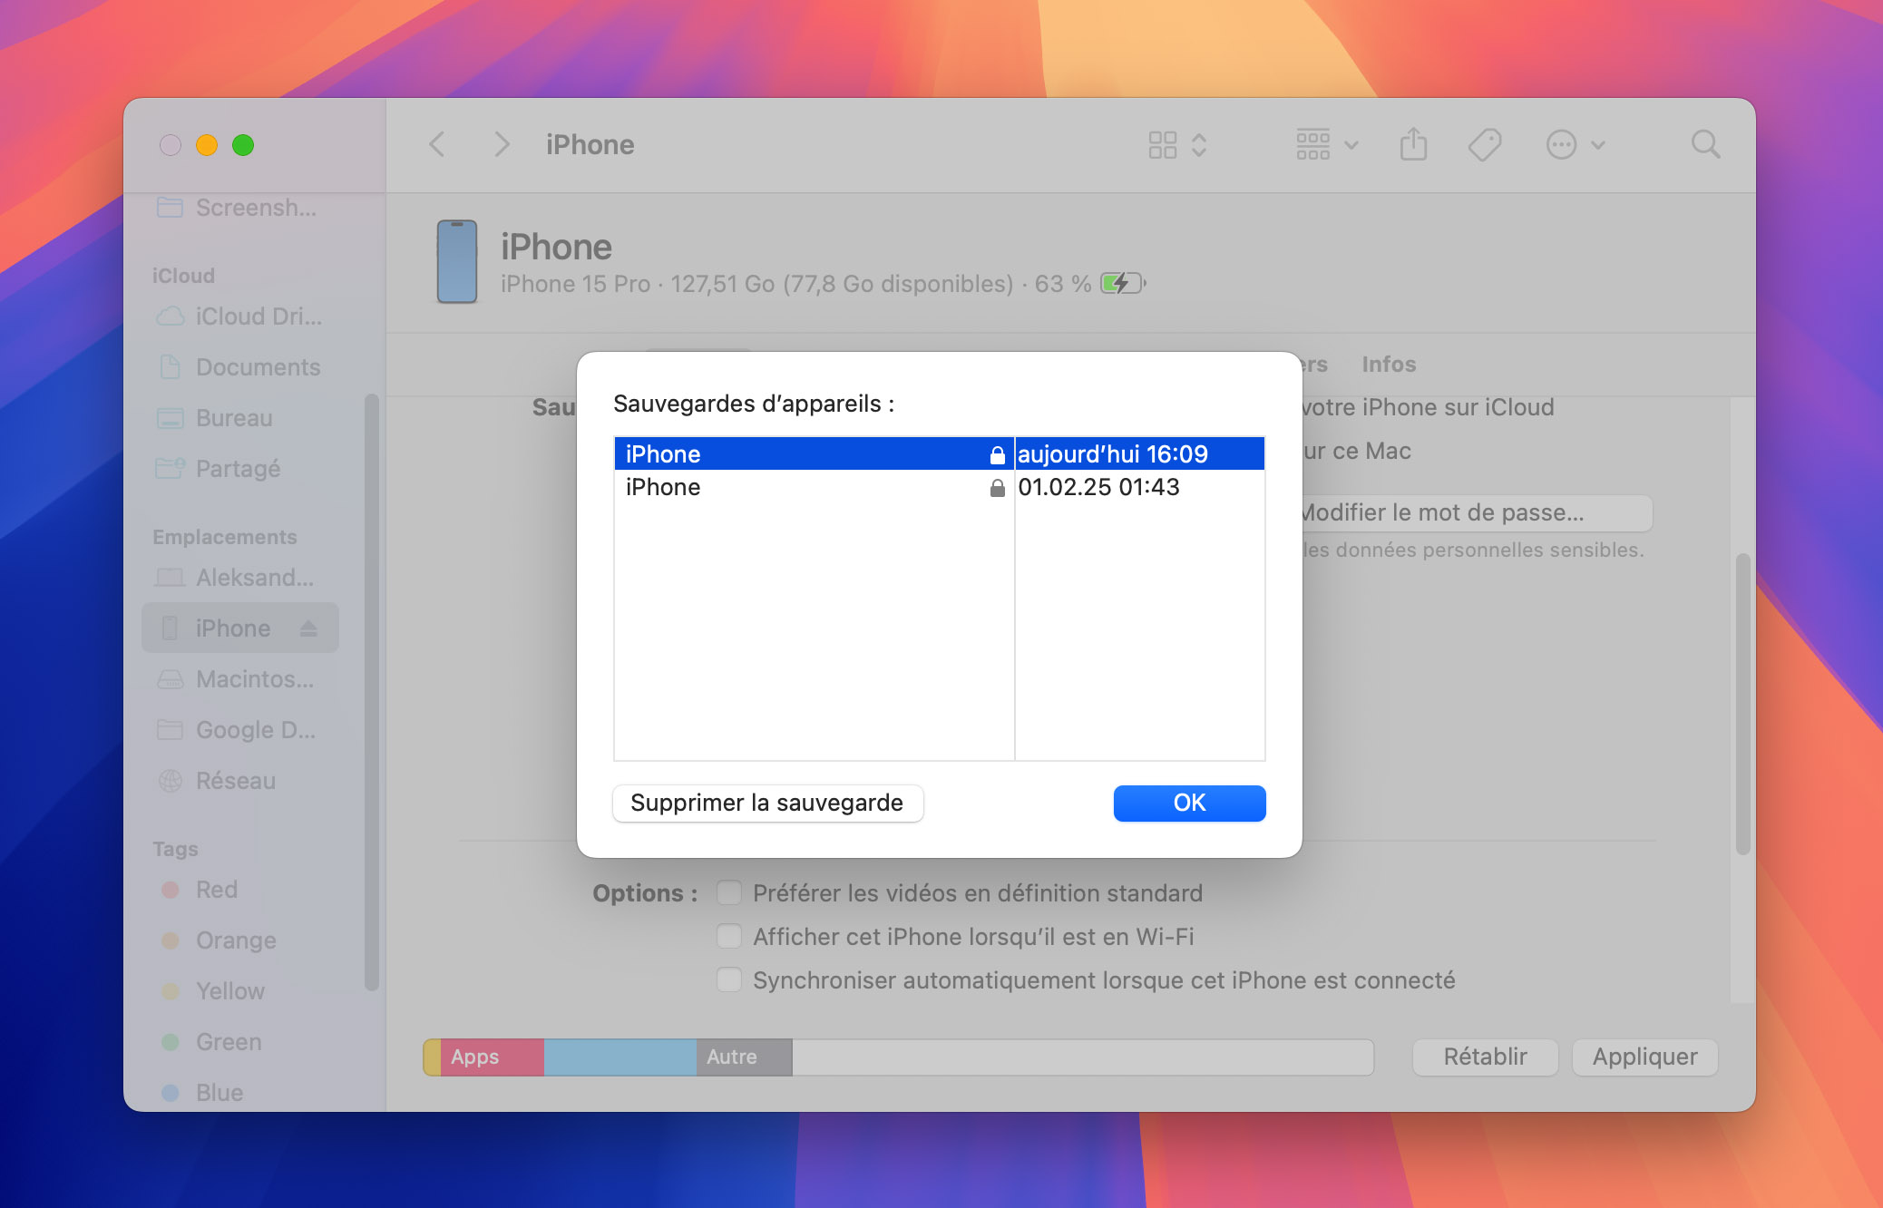The height and width of the screenshot is (1208, 1883).
Task: Click Modifier le mot de passe button
Action: (1477, 512)
